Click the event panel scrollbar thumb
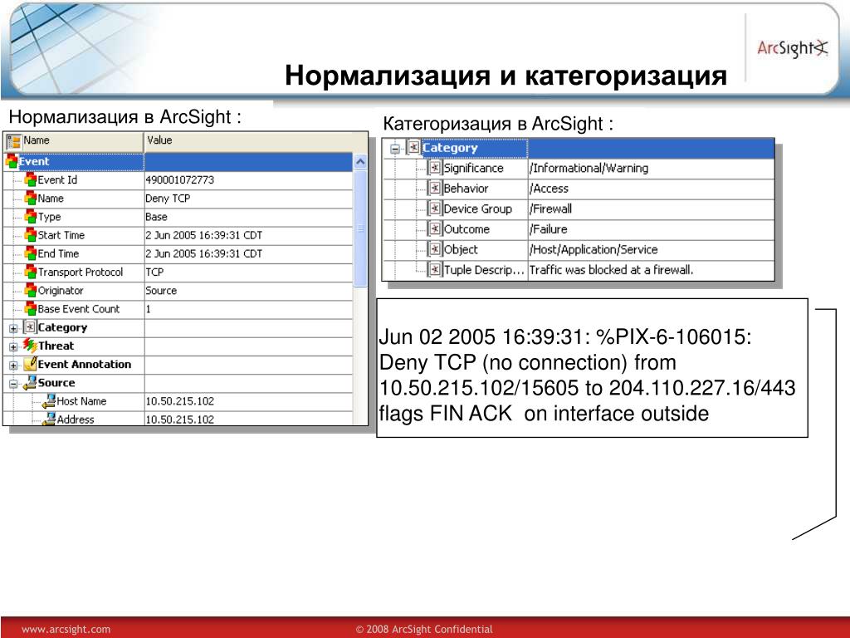This screenshot has height=638, width=850. 360,228
